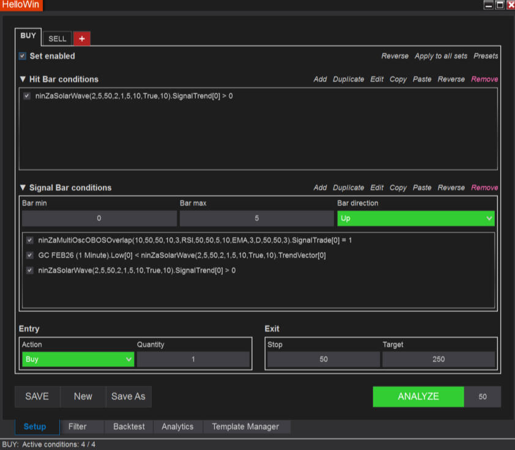
Task: Click the Bar max input field
Action: pos(257,218)
